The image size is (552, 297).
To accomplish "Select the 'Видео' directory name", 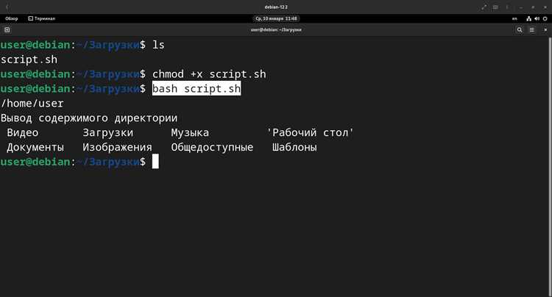I will point(23,133).
